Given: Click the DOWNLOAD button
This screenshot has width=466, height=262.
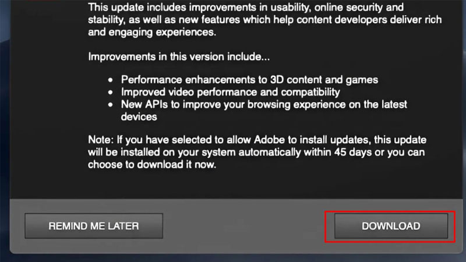Looking at the screenshot, I should [x=391, y=226].
